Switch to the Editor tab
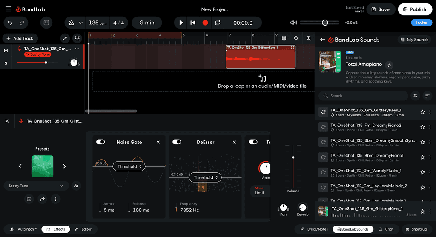The image size is (436, 237). pyautogui.click(x=83, y=229)
